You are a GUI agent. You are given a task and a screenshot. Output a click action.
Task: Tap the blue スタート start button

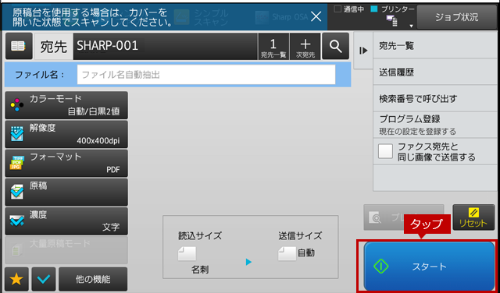coord(429,267)
